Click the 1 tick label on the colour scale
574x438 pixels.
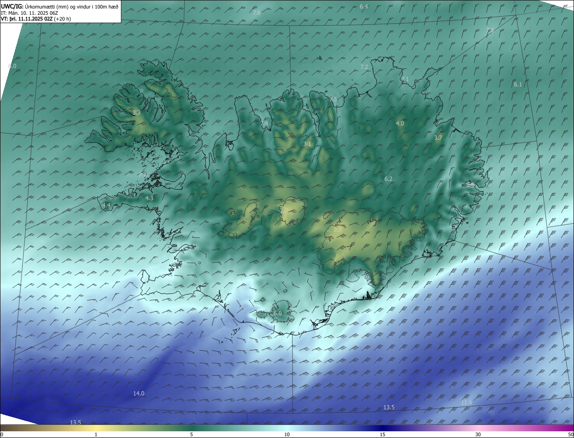point(96,434)
